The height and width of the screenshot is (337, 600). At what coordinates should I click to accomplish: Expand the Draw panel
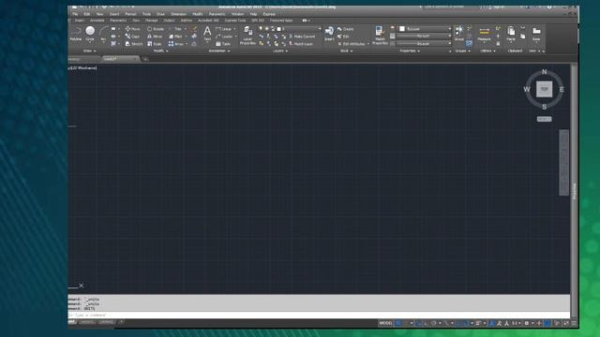pos(90,51)
